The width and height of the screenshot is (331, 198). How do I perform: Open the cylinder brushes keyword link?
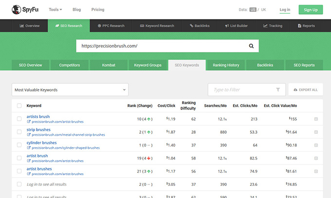coord(41,143)
